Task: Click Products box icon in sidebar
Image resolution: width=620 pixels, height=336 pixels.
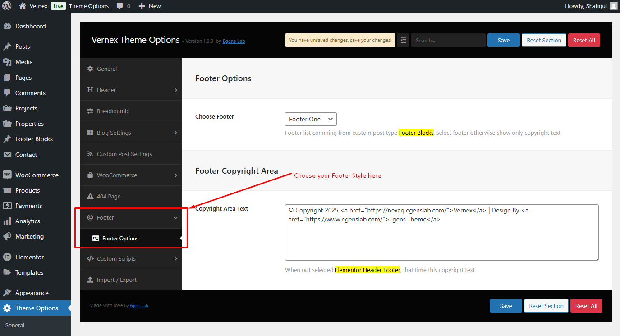Action: (x=7, y=190)
